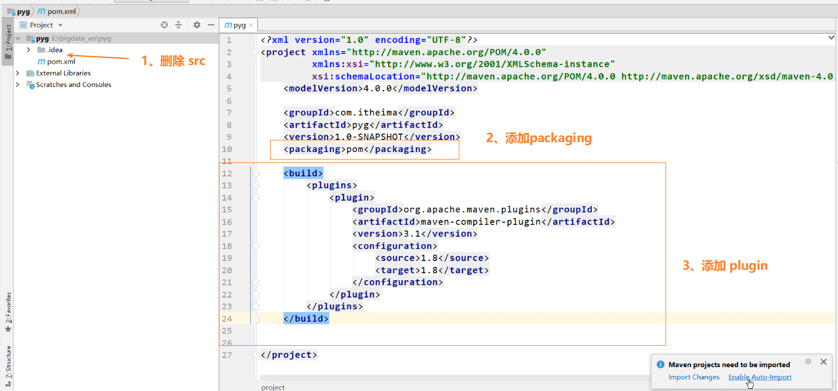The image size is (838, 391).
Task: Click the External Libraries bar-chart icon
Action: pyautogui.click(x=30, y=73)
